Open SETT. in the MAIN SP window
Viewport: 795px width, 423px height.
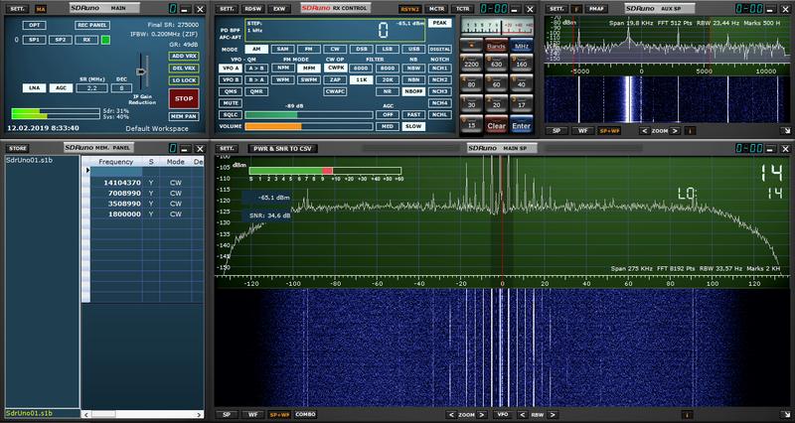pos(227,148)
